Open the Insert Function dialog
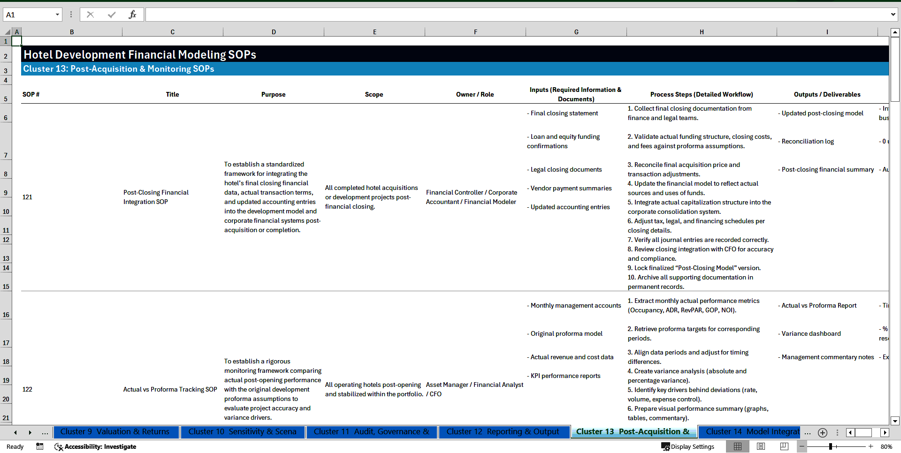 (x=133, y=15)
